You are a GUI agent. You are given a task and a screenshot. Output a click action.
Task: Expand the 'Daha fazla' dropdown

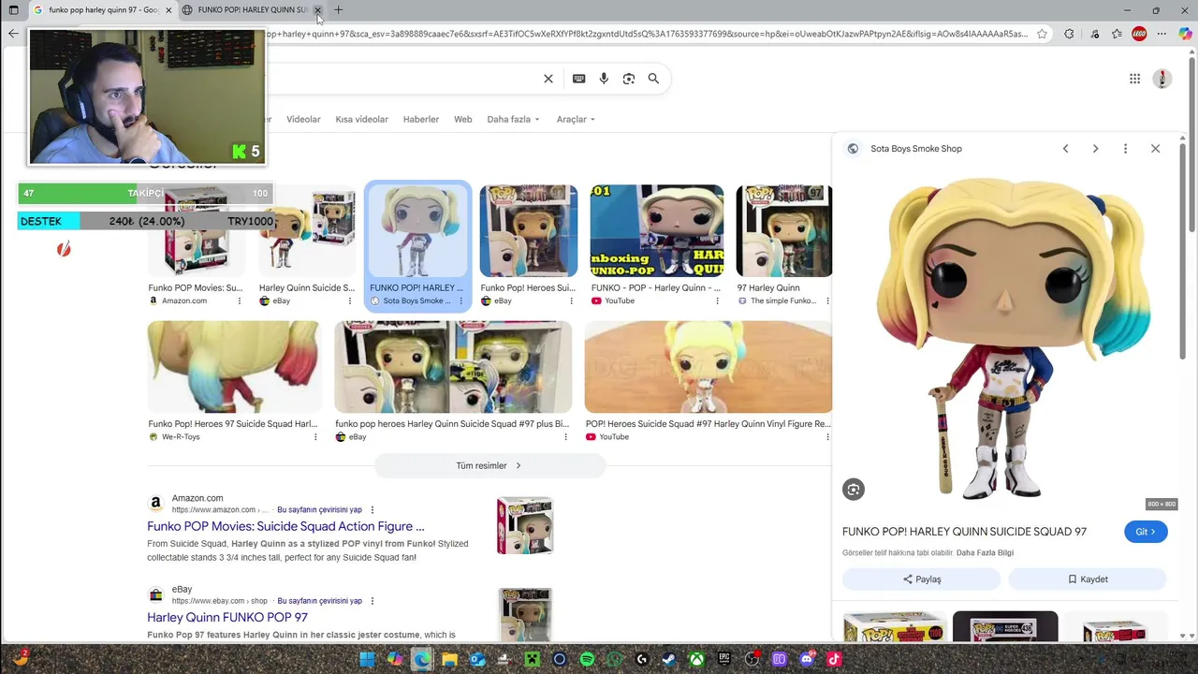coord(513,120)
